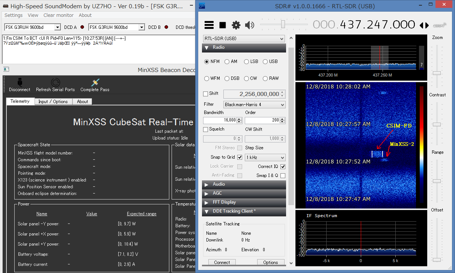Enable Swap I & Q checkbox
Image resolution: width=455 pixels, height=273 pixels.
[283, 175]
